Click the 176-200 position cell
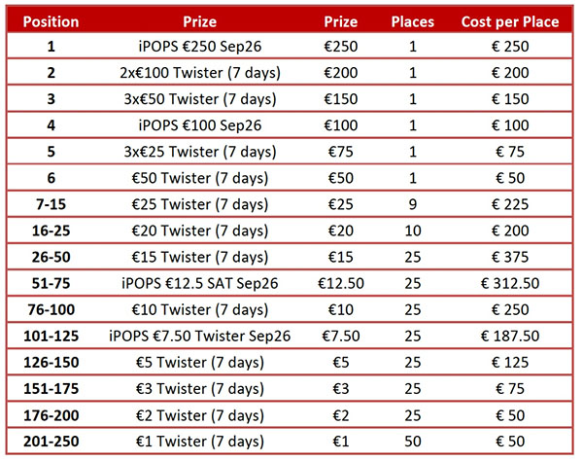The height and width of the screenshot is (461, 583). coord(51,415)
